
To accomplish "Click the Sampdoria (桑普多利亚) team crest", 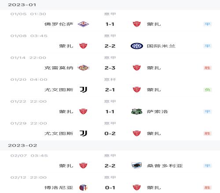I will tap(137, 165).
